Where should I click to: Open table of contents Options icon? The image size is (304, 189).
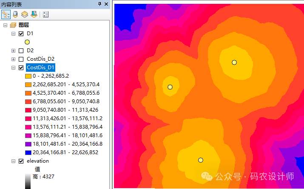[45, 14]
